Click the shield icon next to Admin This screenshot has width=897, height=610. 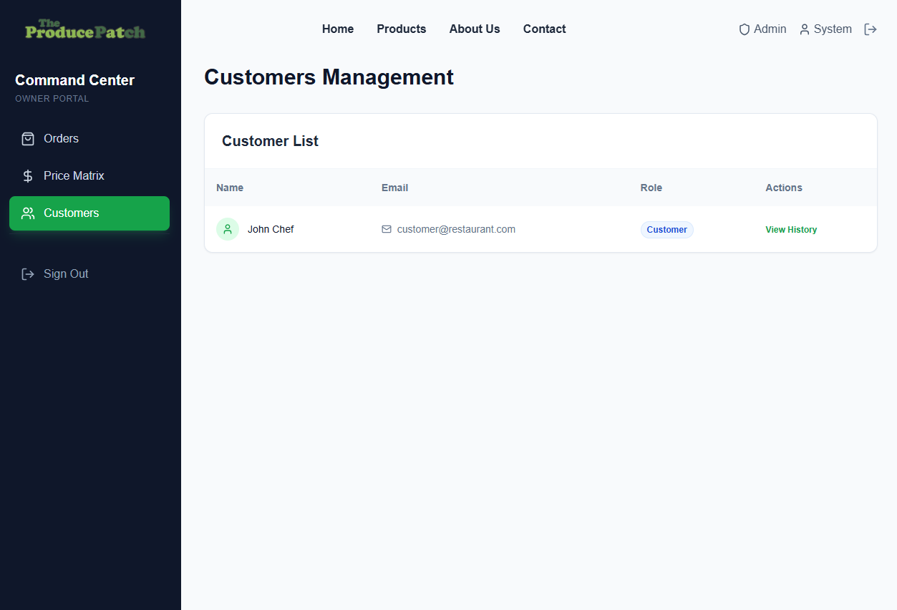pos(744,29)
